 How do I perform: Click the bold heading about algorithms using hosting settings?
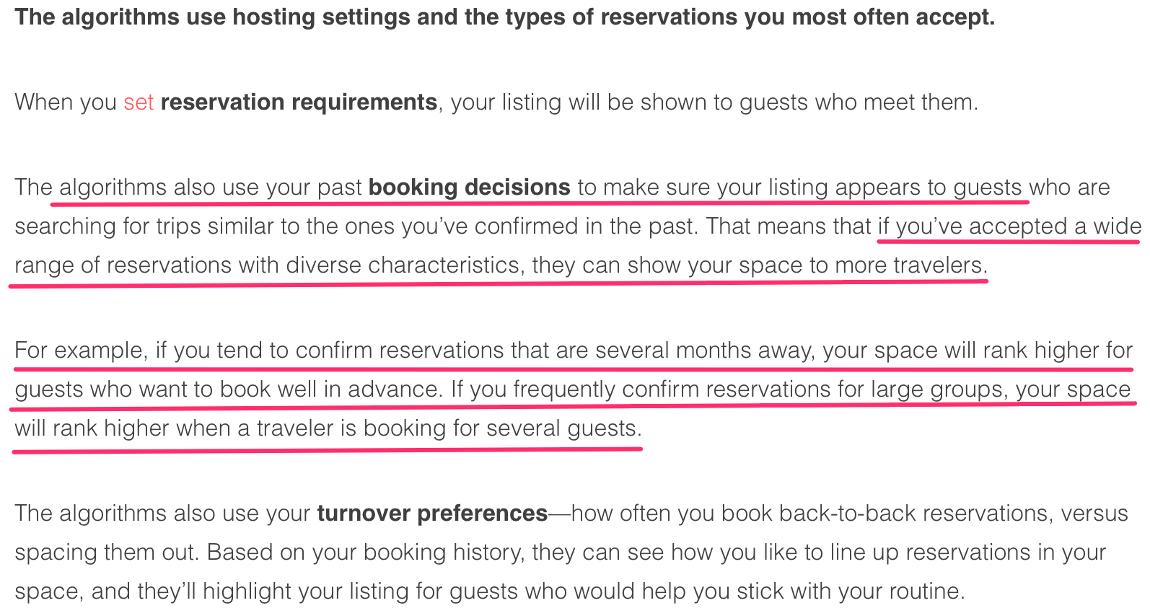505,17
